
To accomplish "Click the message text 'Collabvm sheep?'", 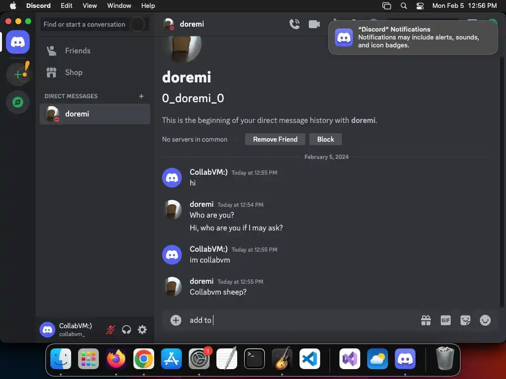I will 218,292.
